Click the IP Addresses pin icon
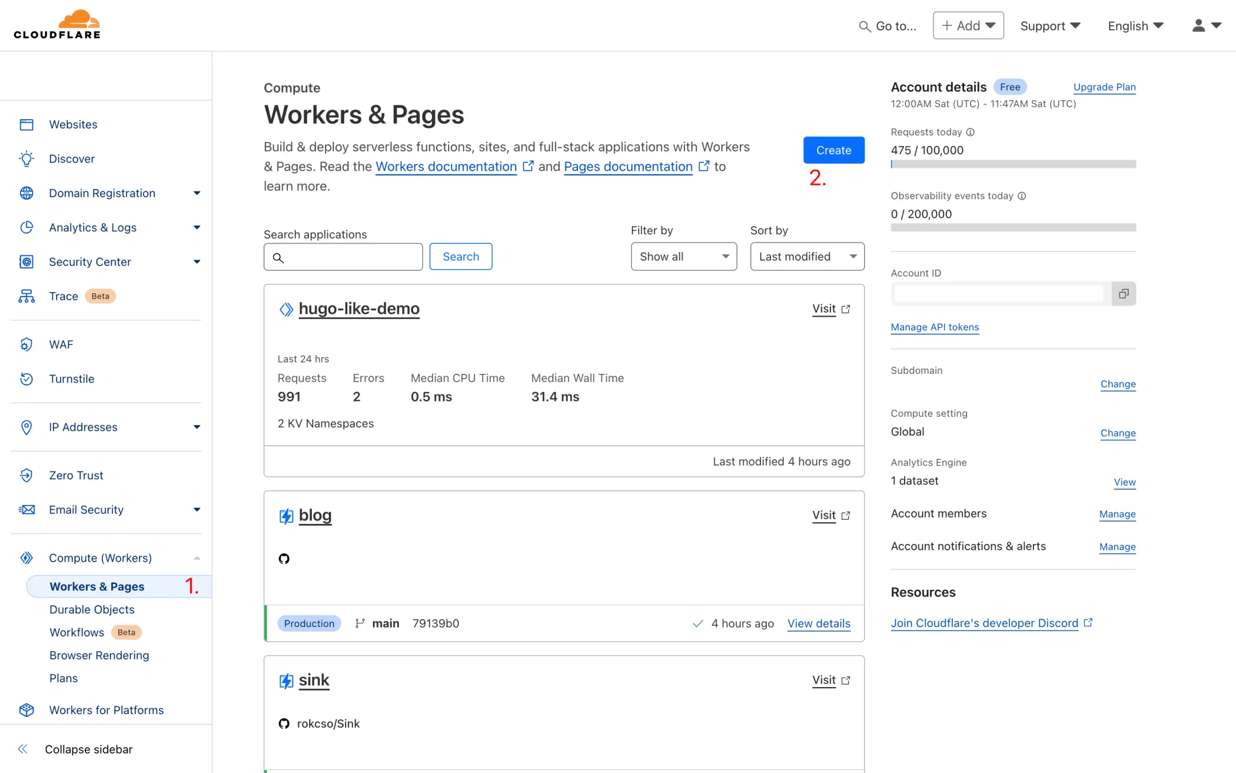This screenshot has height=773, width=1236. tap(26, 427)
